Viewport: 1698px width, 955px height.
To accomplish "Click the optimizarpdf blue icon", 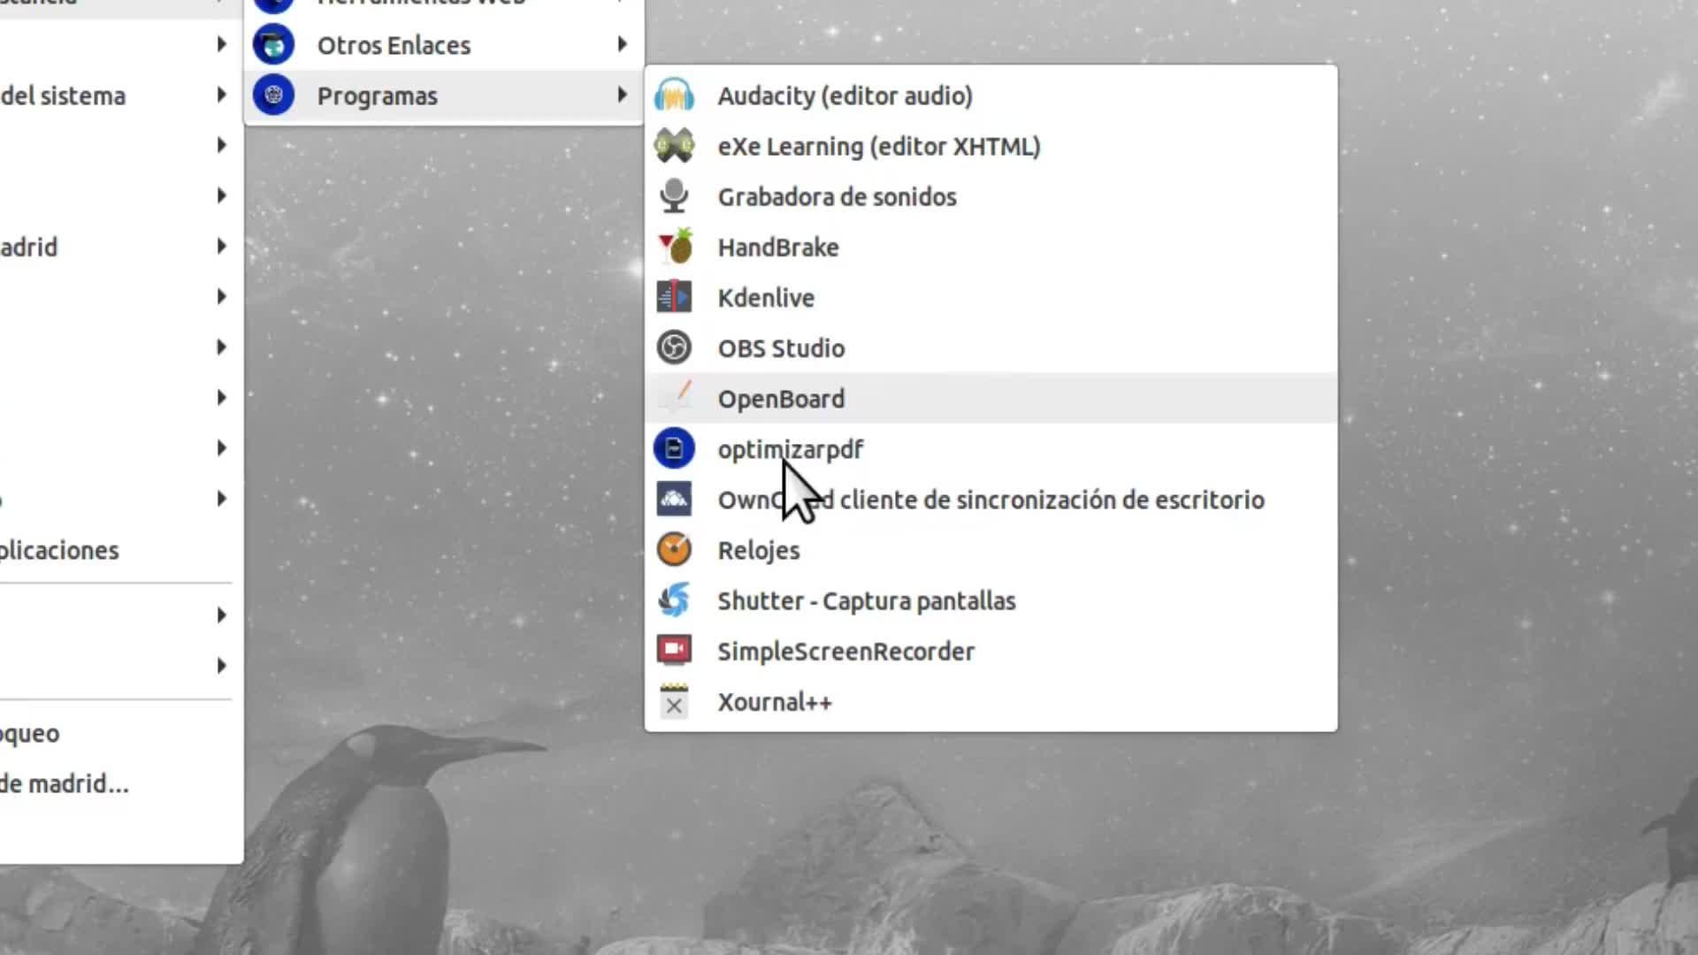I will coord(674,449).
